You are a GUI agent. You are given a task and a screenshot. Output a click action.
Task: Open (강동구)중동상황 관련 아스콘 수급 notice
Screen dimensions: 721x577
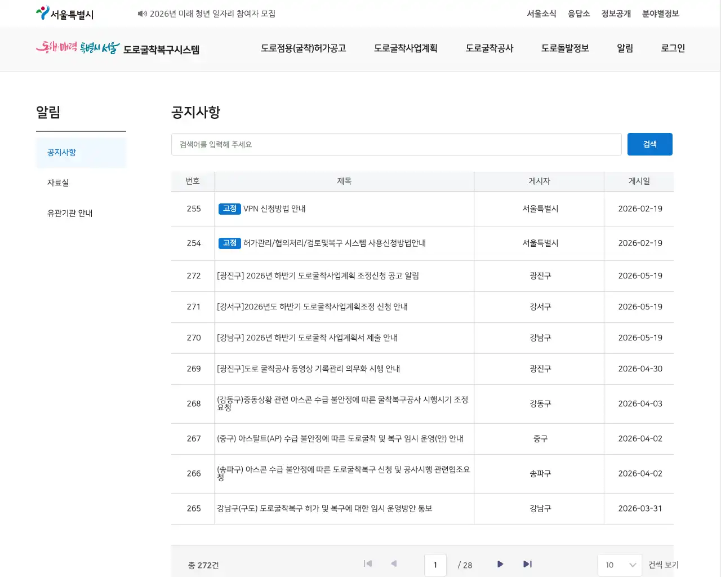click(342, 403)
